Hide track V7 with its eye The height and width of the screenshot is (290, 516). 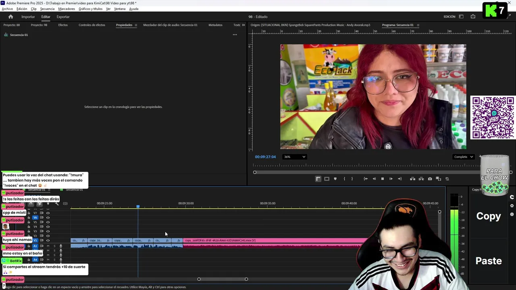click(48, 213)
